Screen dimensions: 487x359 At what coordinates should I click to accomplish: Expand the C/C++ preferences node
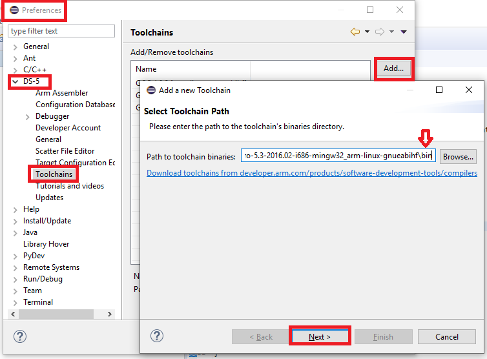click(16, 70)
